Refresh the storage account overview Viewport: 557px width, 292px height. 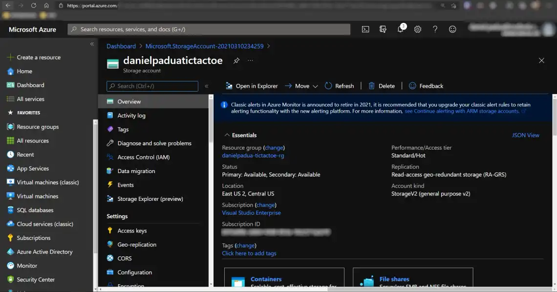pos(339,86)
